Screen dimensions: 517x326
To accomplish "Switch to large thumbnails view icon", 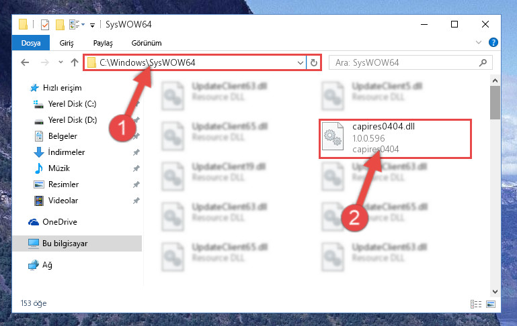I will point(491,304).
